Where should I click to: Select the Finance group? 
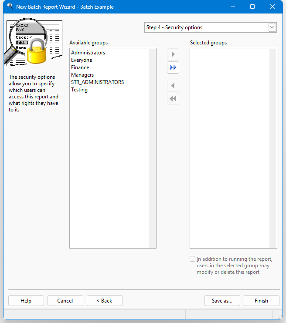(x=80, y=67)
